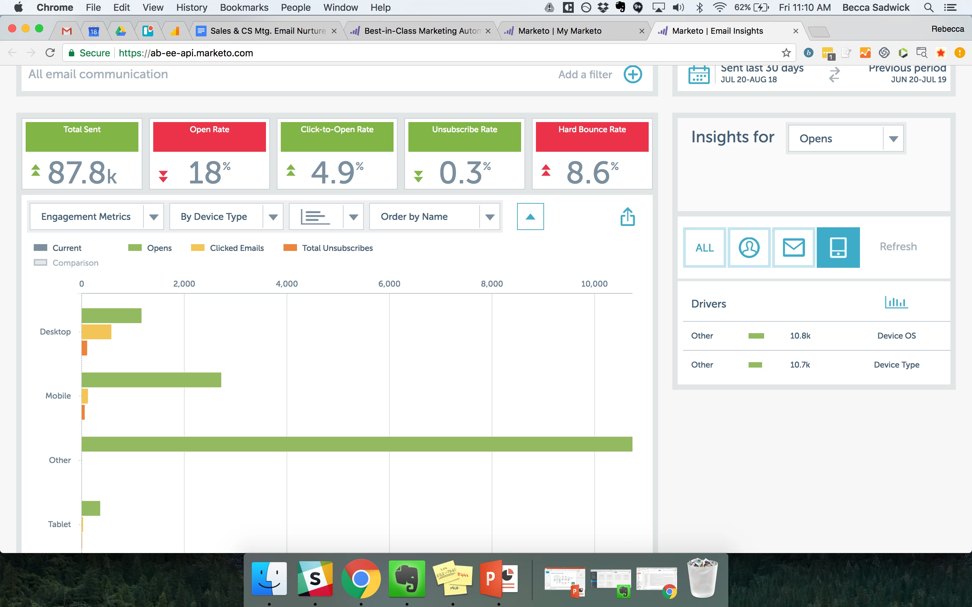Click the ALL insights button
Viewport: 972px width, 607px height.
pyautogui.click(x=704, y=248)
